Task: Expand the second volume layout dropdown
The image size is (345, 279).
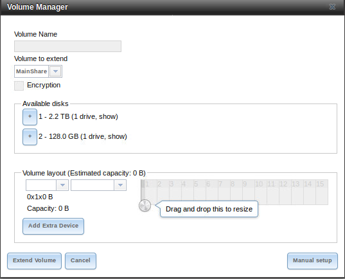Action: pos(120,185)
